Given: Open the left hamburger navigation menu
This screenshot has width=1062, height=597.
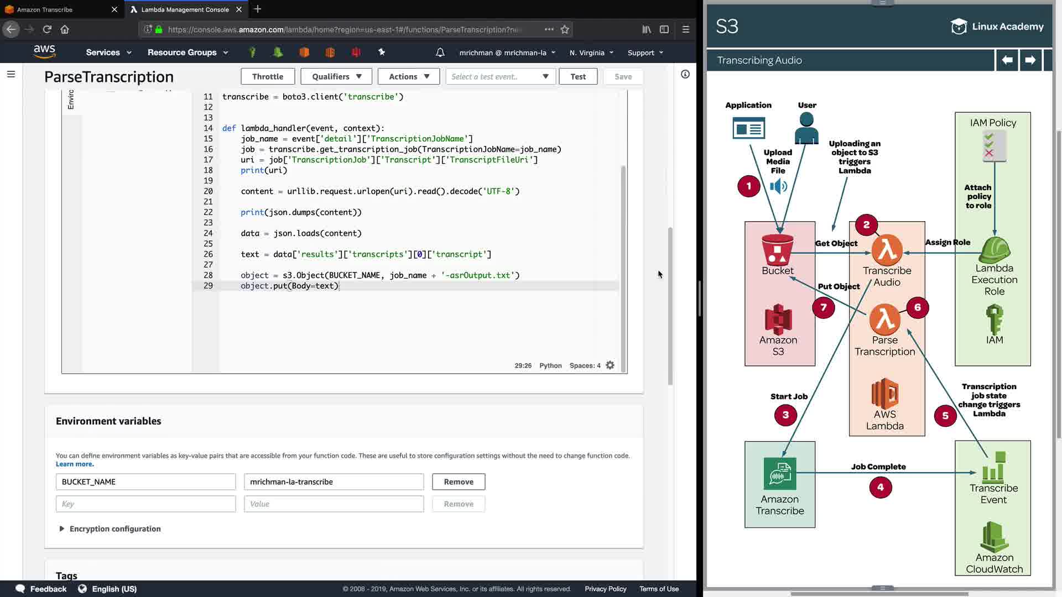Looking at the screenshot, I should point(11,74).
